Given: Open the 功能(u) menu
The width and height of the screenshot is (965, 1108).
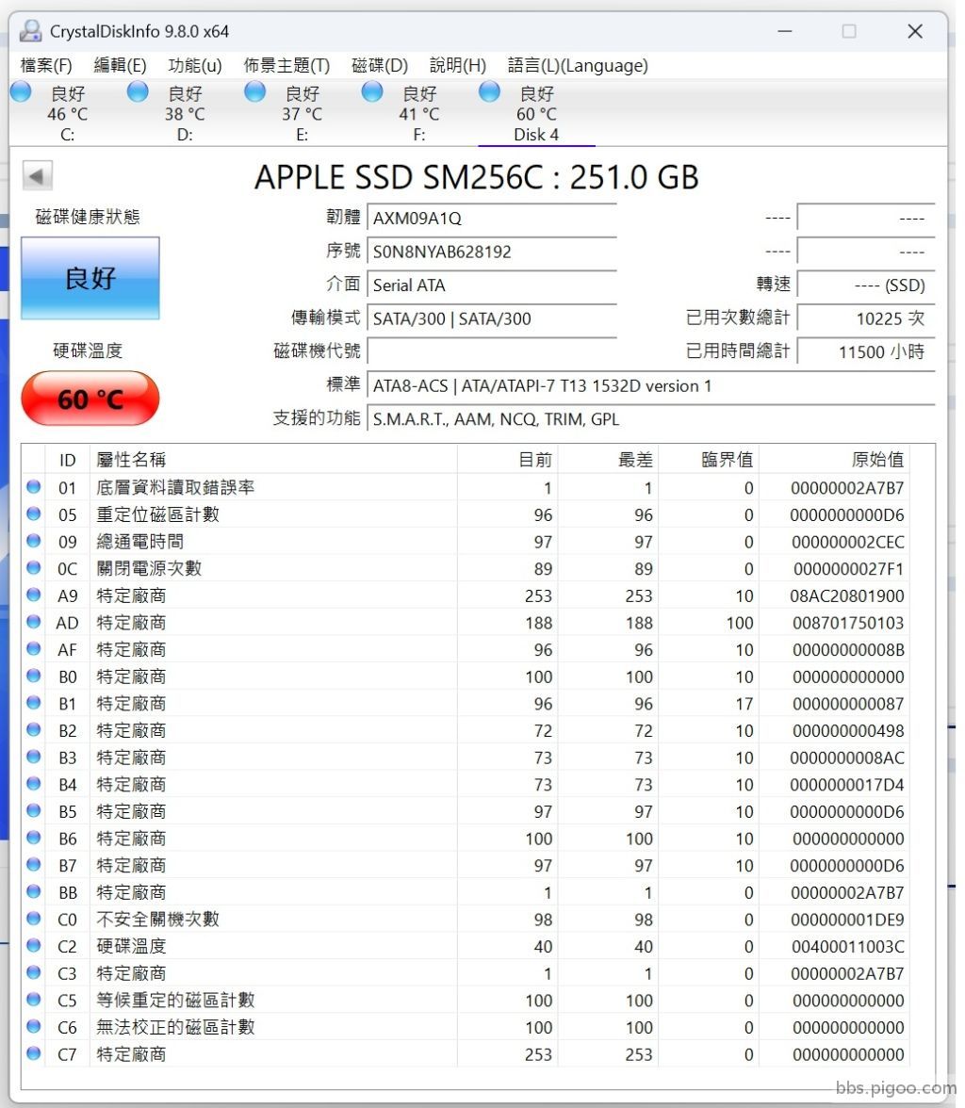Looking at the screenshot, I should (x=195, y=66).
